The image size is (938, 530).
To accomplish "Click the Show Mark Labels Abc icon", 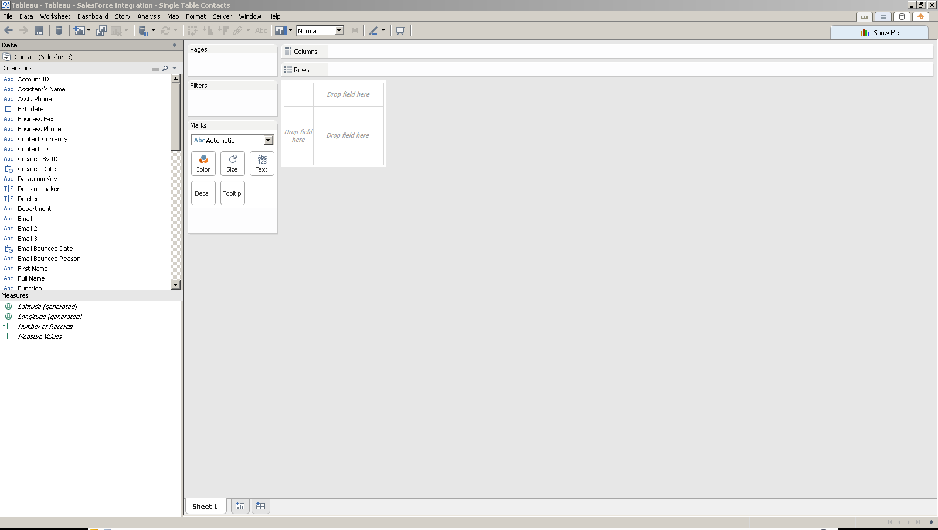I will (261, 30).
